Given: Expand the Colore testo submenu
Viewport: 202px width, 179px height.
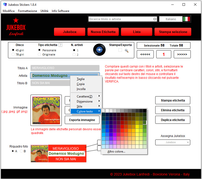Looking at the screenshot, I should pos(86,111).
